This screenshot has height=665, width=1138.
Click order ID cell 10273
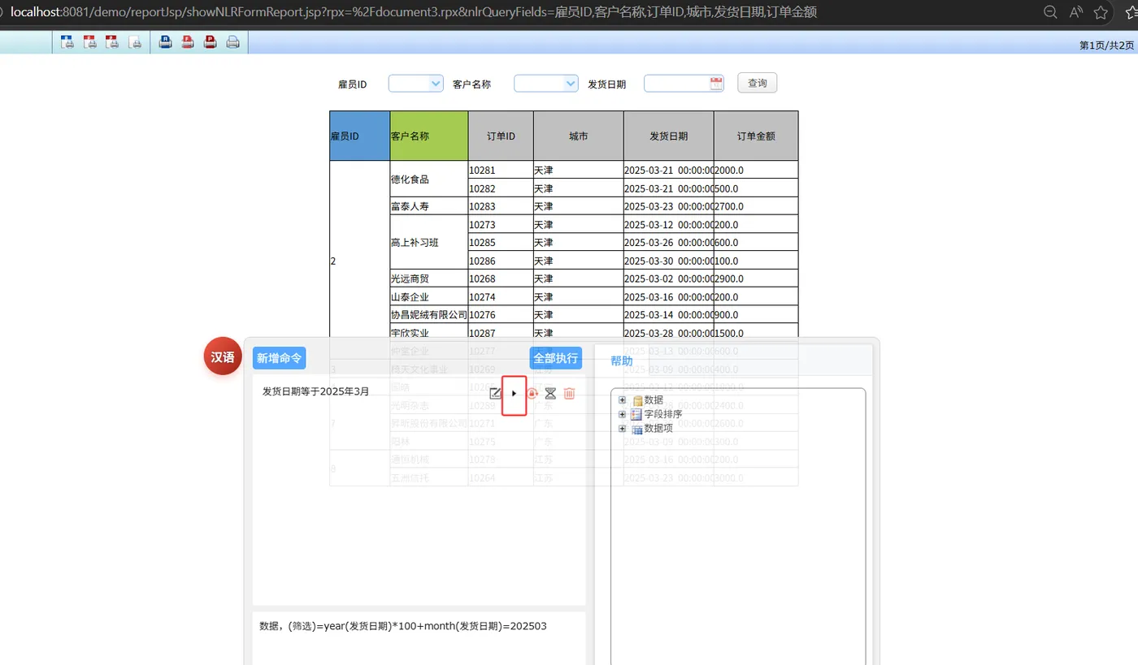pyautogui.click(x=501, y=224)
